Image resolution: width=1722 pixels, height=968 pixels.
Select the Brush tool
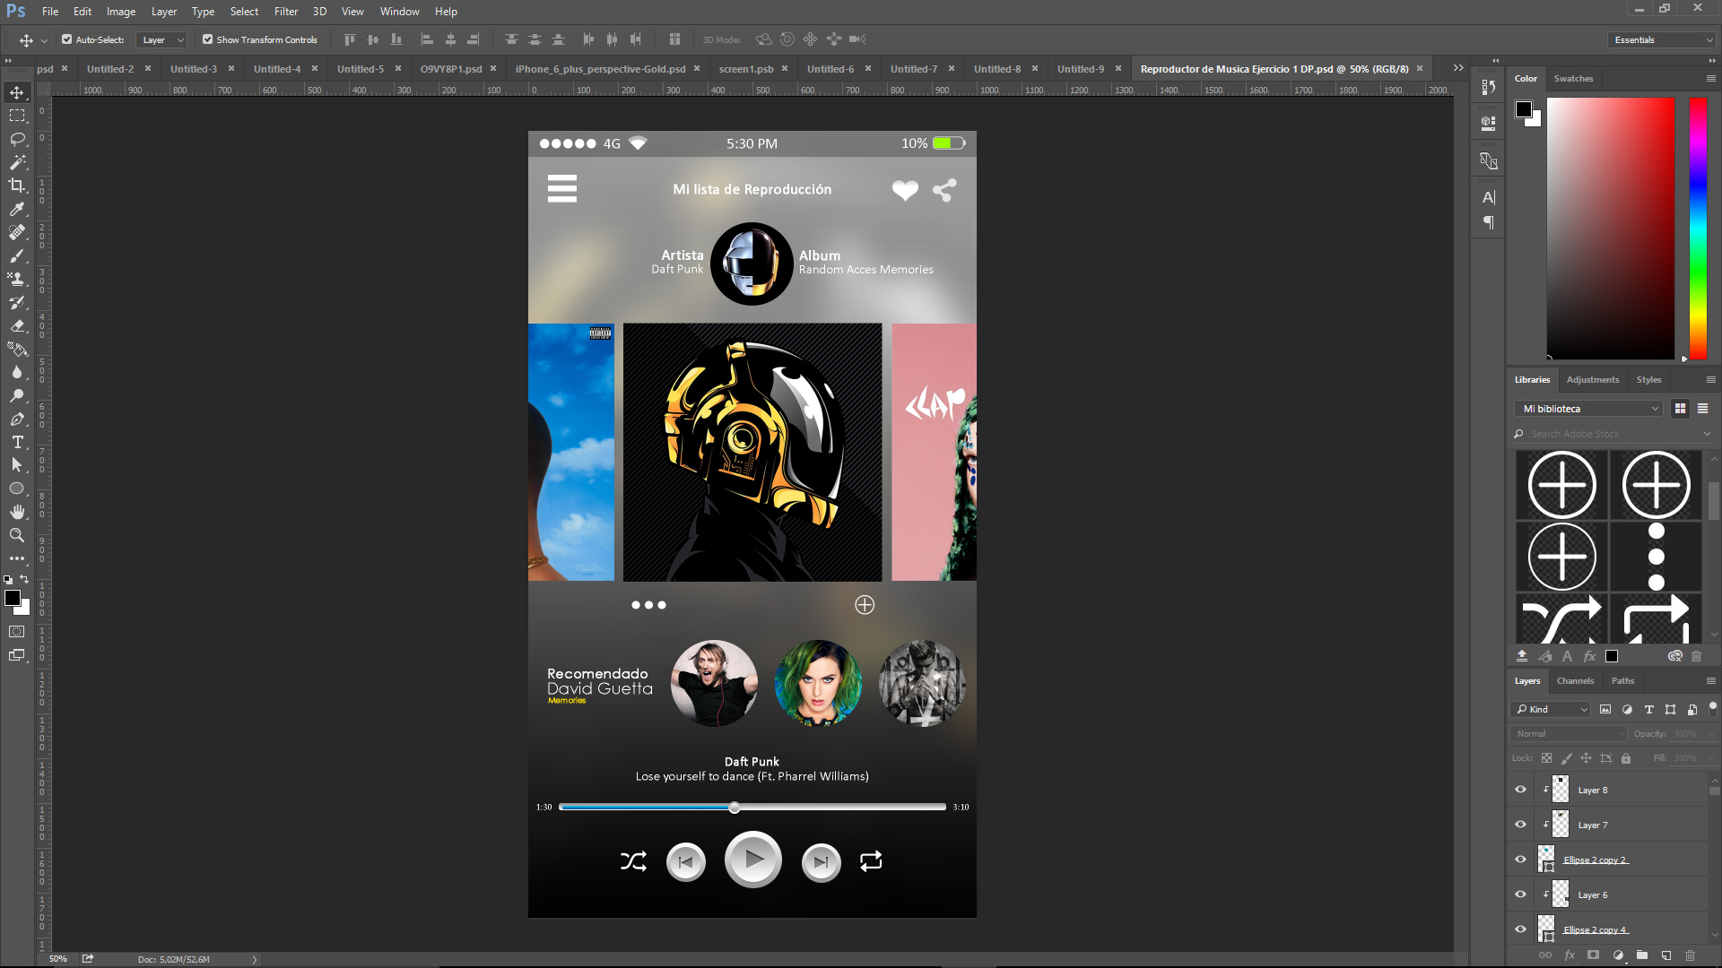coord(17,255)
